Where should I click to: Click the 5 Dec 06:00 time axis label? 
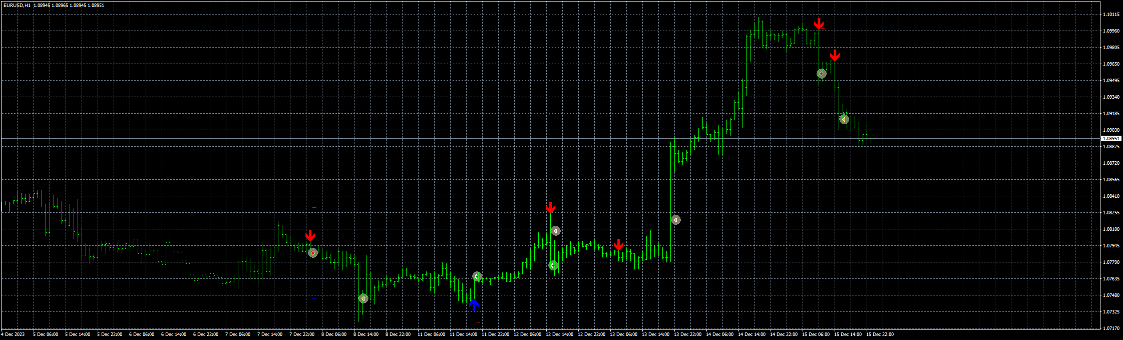[x=46, y=334]
